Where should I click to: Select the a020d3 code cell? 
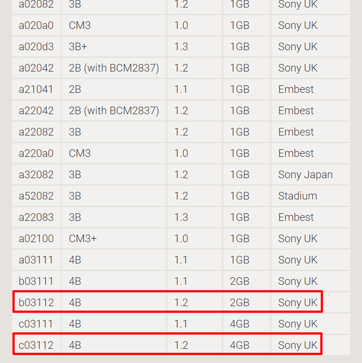pyautogui.click(x=36, y=47)
